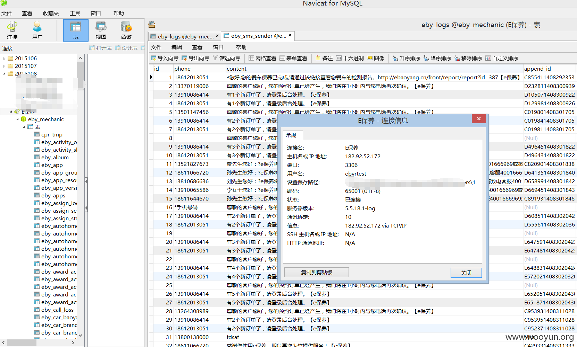Click 打开表 open table button
The height and width of the screenshot is (347, 577).
(x=100, y=48)
